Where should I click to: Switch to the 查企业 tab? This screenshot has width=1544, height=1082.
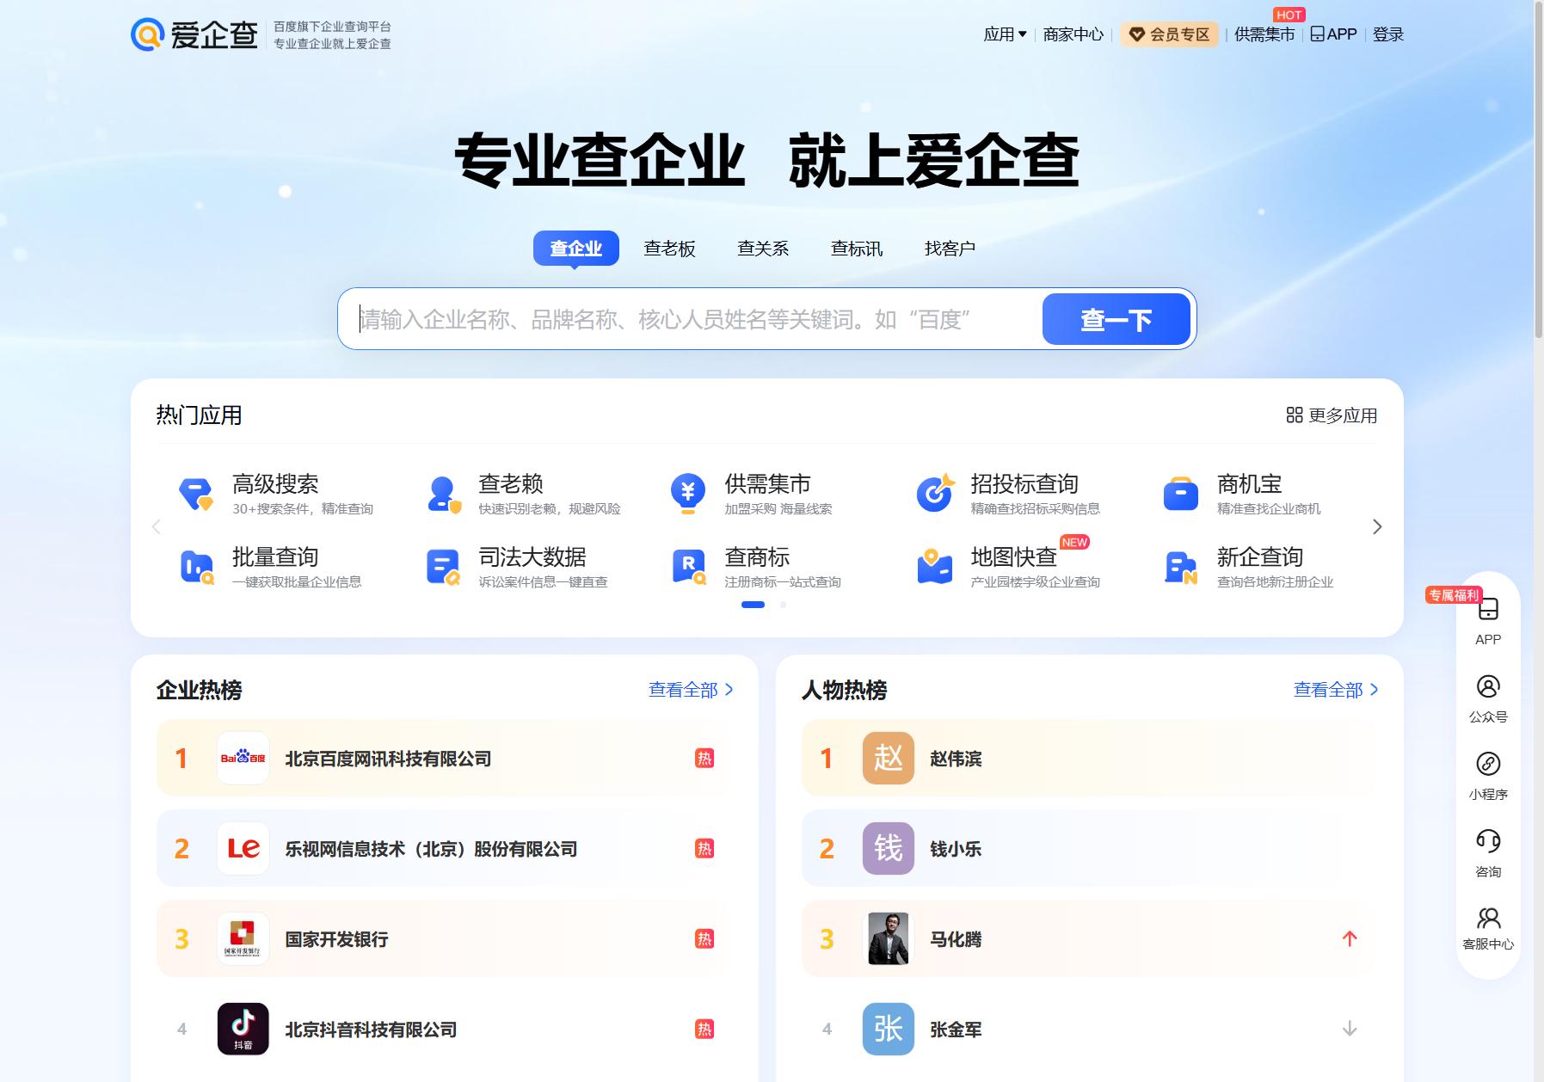coord(576,248)
